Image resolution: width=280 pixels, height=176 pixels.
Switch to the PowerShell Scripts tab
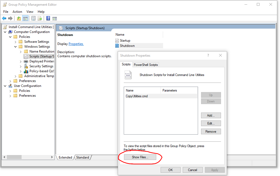146,65
